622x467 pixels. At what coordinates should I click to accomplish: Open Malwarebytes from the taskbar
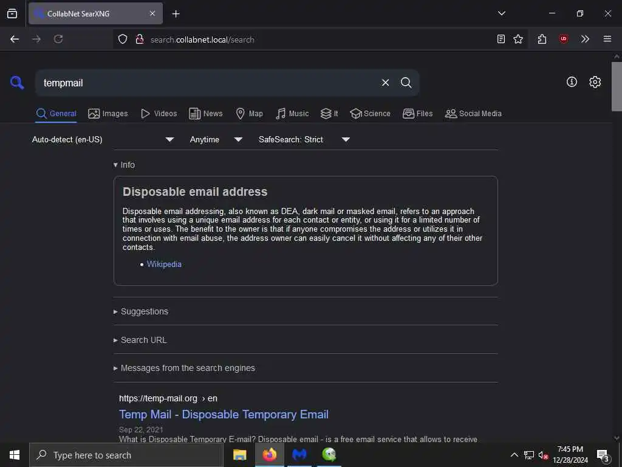coord(299,455)
